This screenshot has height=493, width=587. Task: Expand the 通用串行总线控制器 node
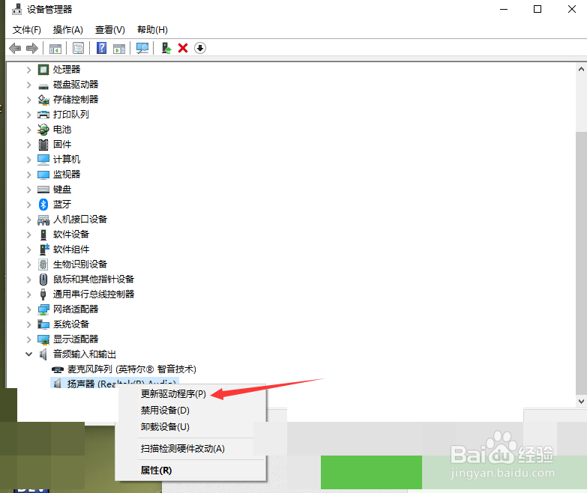28,294
